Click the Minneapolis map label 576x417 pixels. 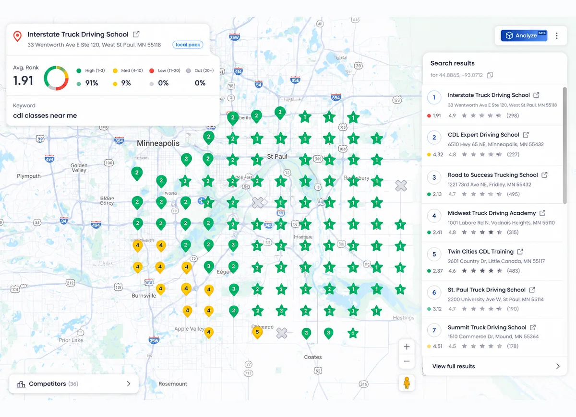click(x=158, y=143)
